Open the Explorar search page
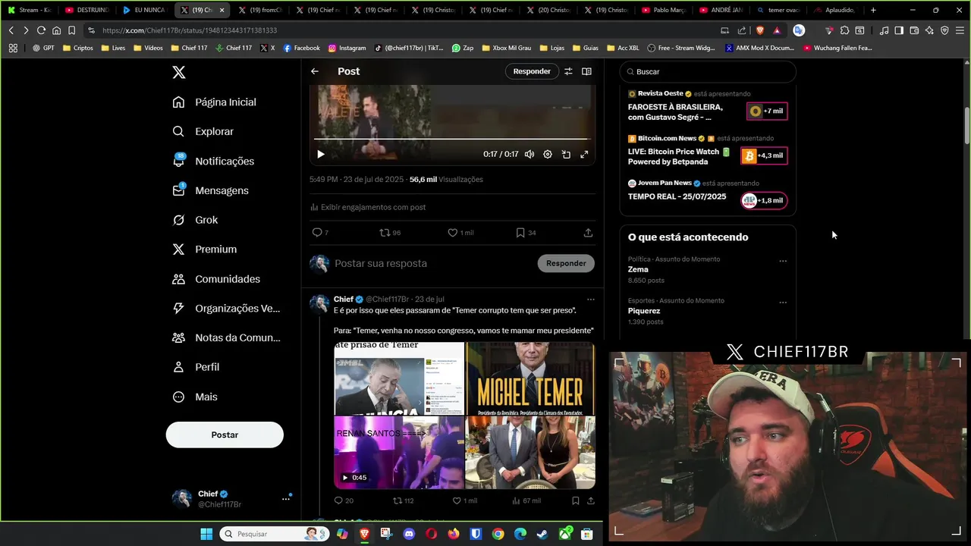The width and height of the screenshot is (971, 546). 203,131
